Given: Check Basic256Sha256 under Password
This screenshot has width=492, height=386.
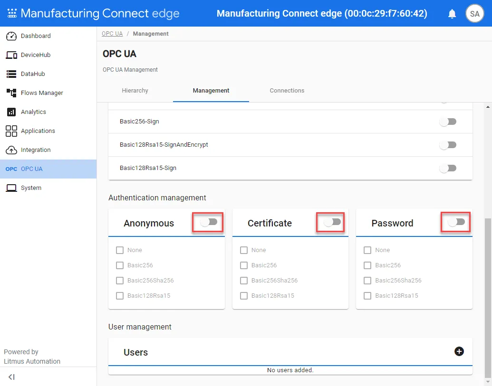Looking at the screenshot, I should pos(367,281).
